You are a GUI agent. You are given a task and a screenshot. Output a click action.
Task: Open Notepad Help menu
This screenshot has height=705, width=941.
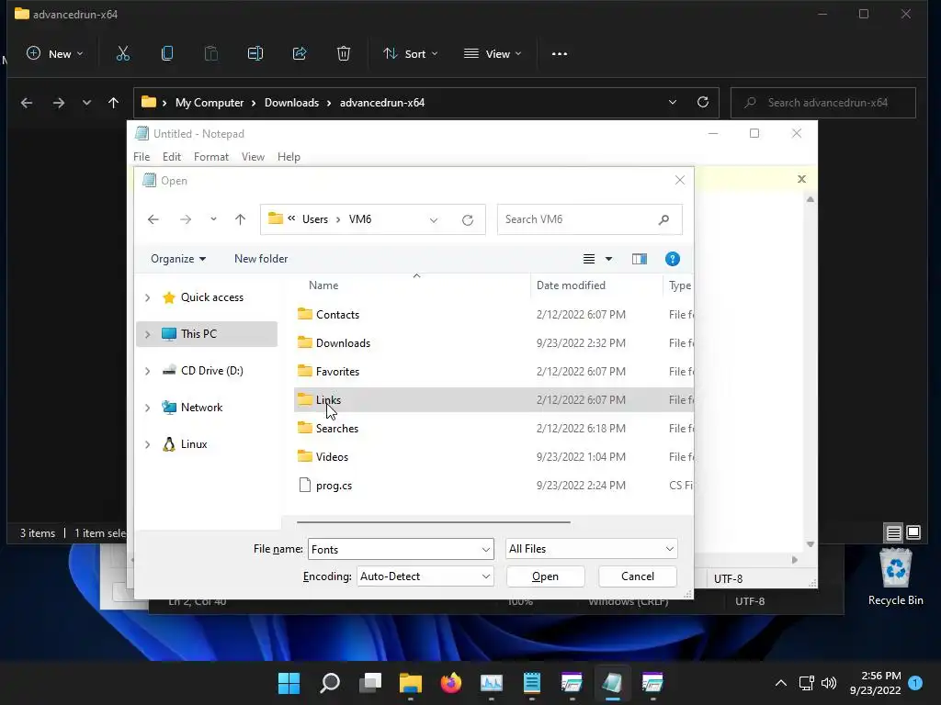click(x=289, y=157)
